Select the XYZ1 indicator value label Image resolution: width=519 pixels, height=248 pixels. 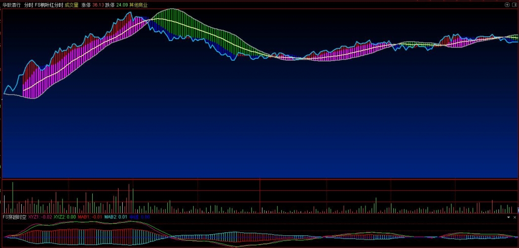click(40, 217)
